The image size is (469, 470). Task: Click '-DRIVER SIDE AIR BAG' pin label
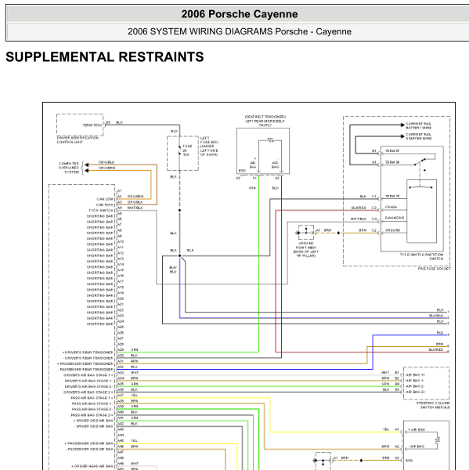[93, 426]
